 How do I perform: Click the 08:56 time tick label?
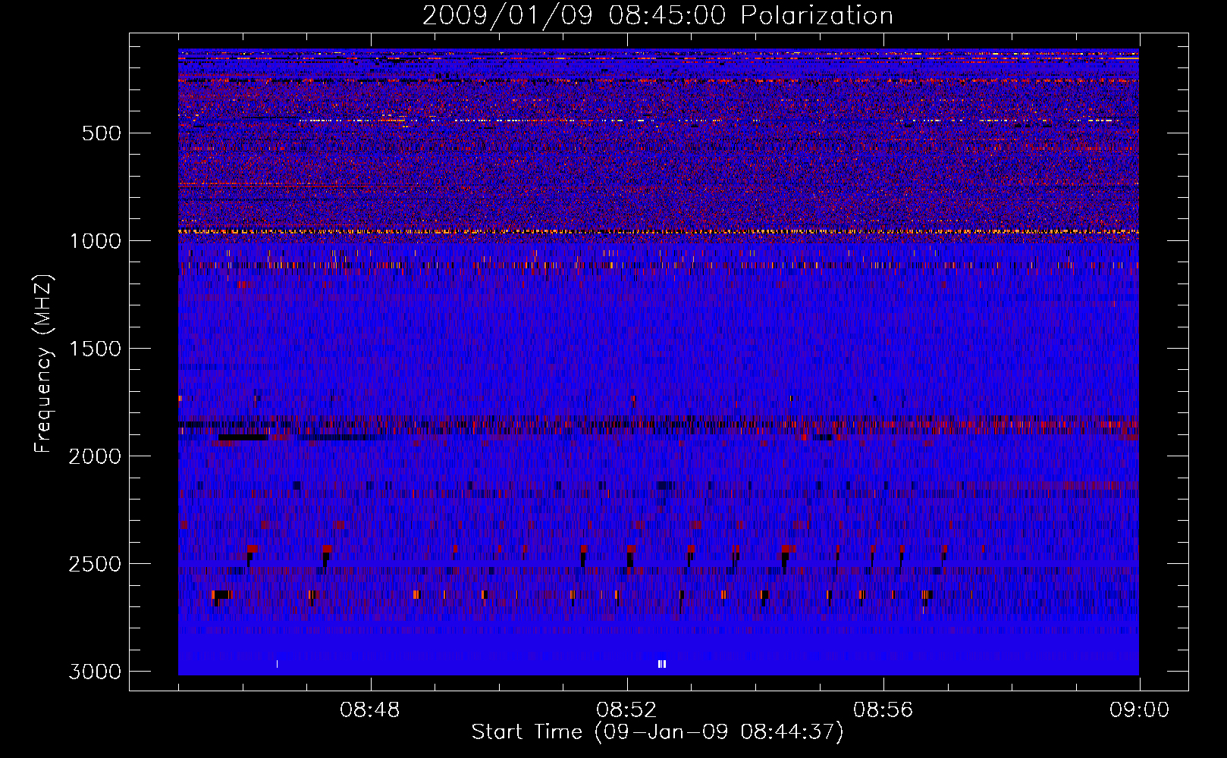click(x=883, y=710)
